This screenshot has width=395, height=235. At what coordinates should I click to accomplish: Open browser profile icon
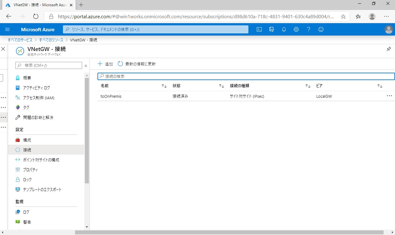(372, 16)
